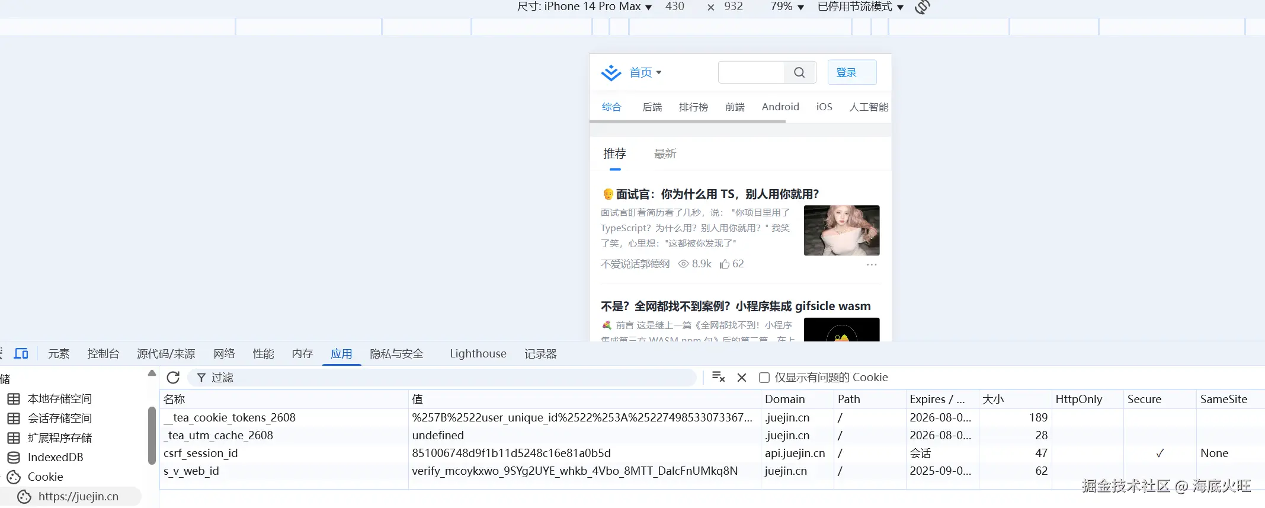
Task: Select the _tea_utm_cache_2608 cookie row
Action: point(712,435)
